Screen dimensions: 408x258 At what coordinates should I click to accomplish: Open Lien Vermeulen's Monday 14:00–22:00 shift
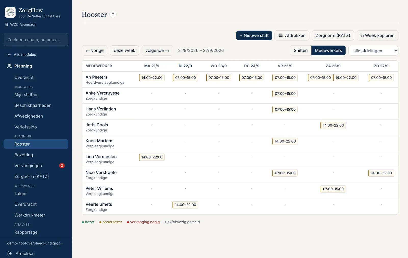(152, 157)
